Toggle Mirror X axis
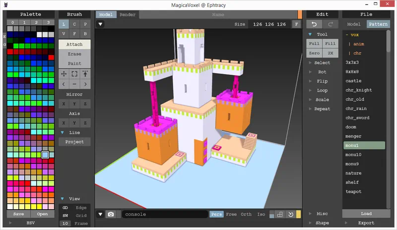Image resolution: width=397 pixels, height=230 pixels. (64, 104)
